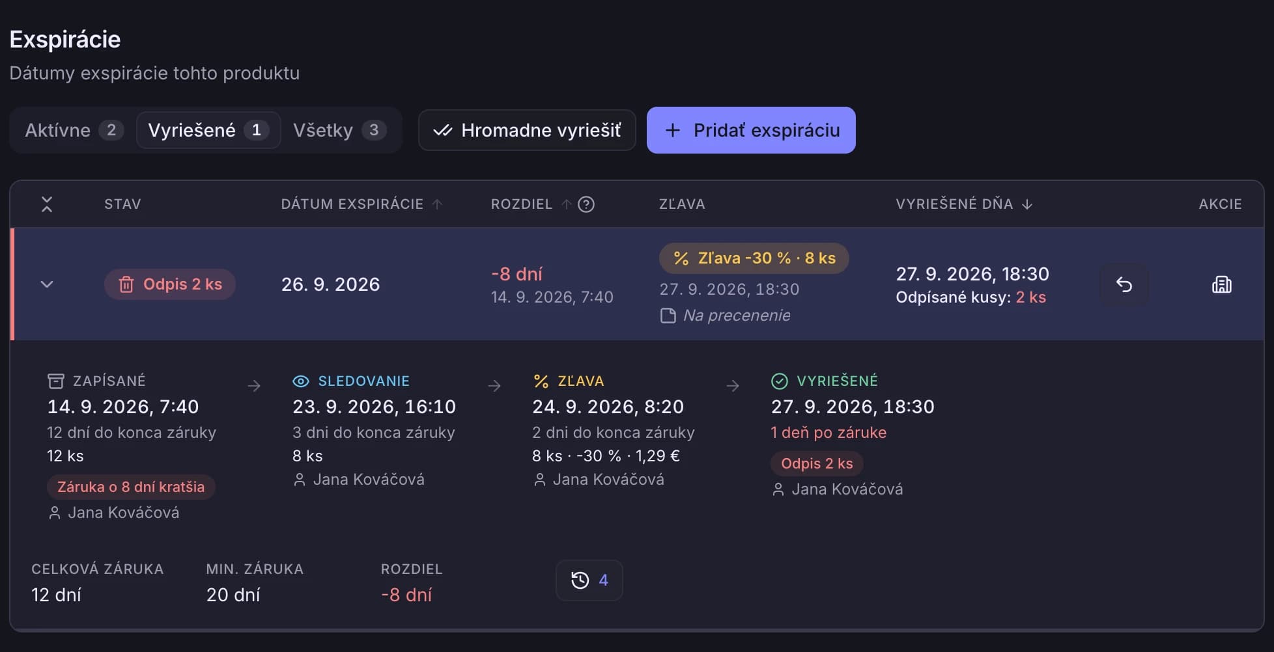This screenshot has width=1274, height=652.
Task: Click the Odpis 2 ks badge under Vyriešené
Action: pos(817,463)
